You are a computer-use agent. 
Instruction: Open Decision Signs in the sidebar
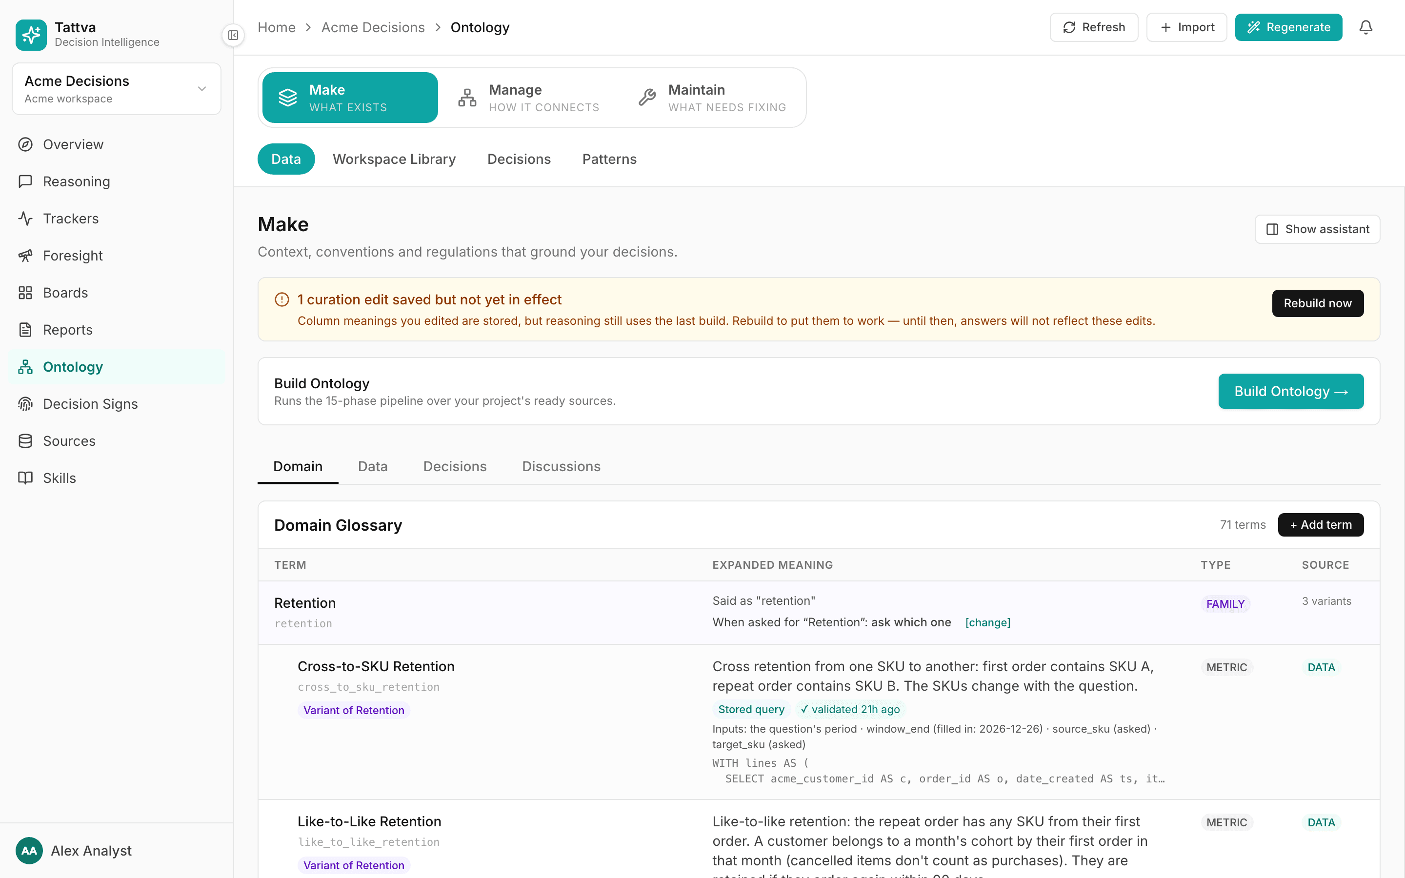(117, 404)
